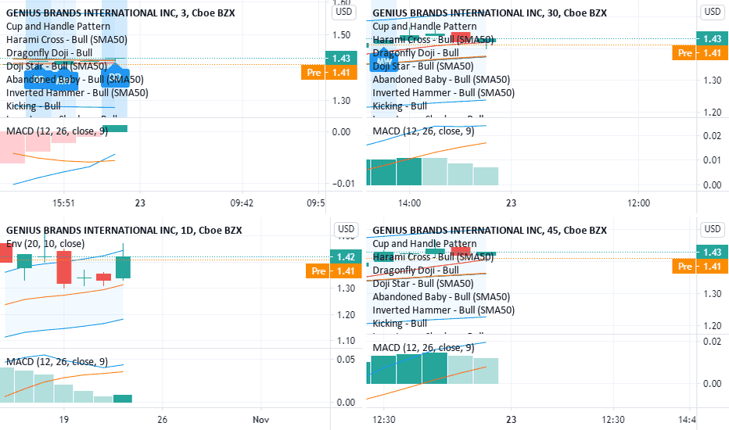This screenshot has height=430, width=729.
Task: Click Kicking - Bull indicator in 3-minute chart
Action: point(34,106)
